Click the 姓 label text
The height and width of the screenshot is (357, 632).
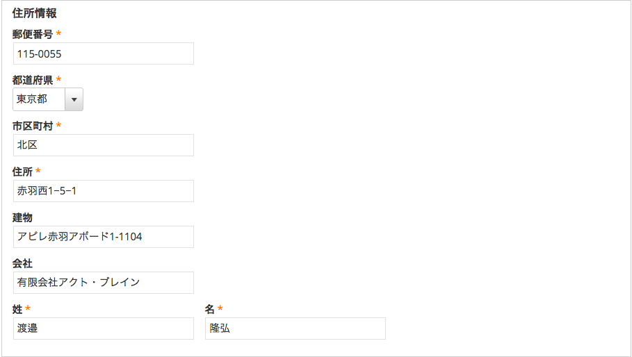(x=17, y=309)
